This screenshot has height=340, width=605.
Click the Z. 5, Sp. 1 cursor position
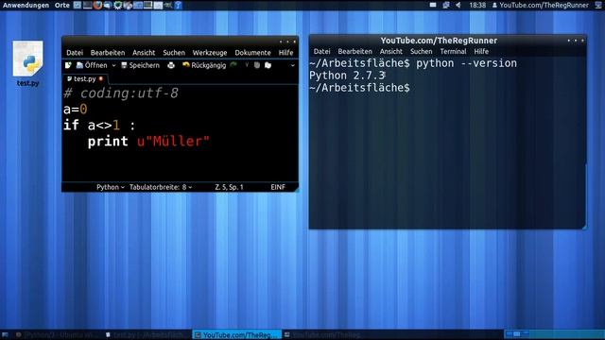click(229, 187)
